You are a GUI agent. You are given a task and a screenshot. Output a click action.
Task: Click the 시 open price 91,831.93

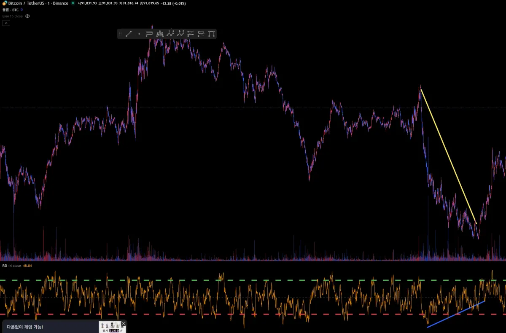coord(87,3)
